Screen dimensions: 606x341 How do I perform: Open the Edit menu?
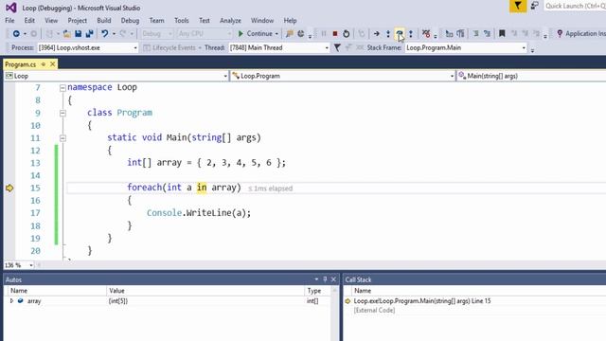point(29,21)
